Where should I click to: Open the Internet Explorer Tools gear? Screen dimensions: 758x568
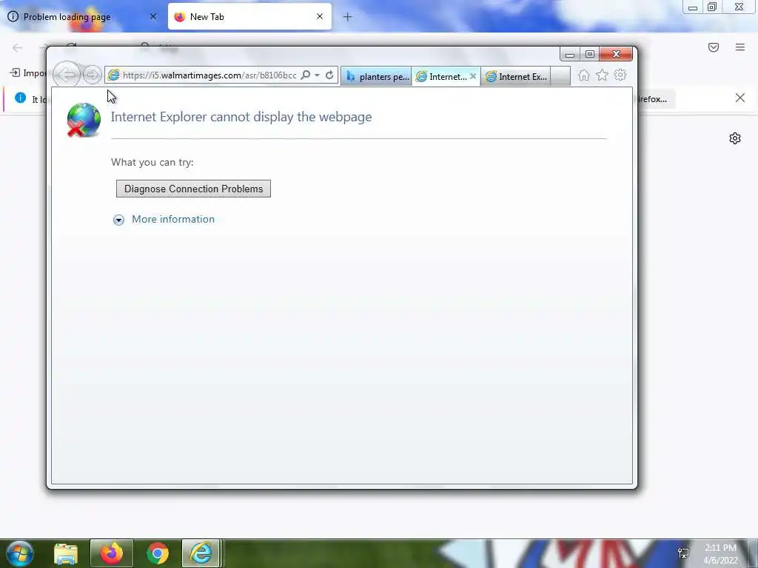(620, 75)
